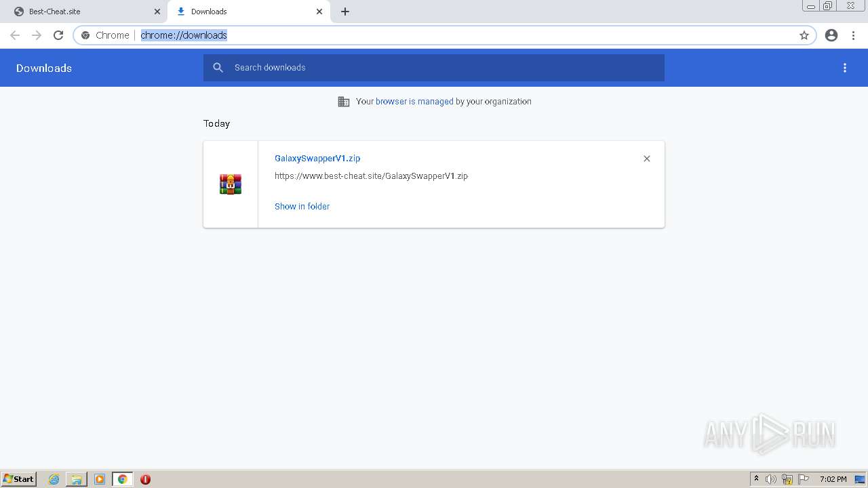Click the red Opera taskbar icon
This screenshot has height=488, width=868.
[145, 479]
